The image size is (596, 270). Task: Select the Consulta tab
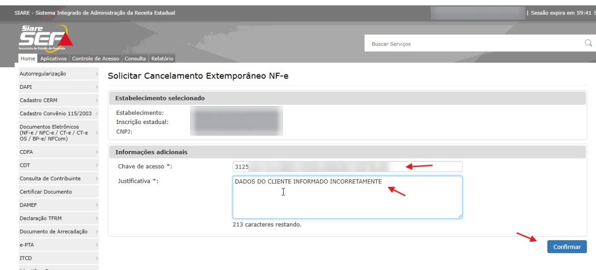[135, 59]
